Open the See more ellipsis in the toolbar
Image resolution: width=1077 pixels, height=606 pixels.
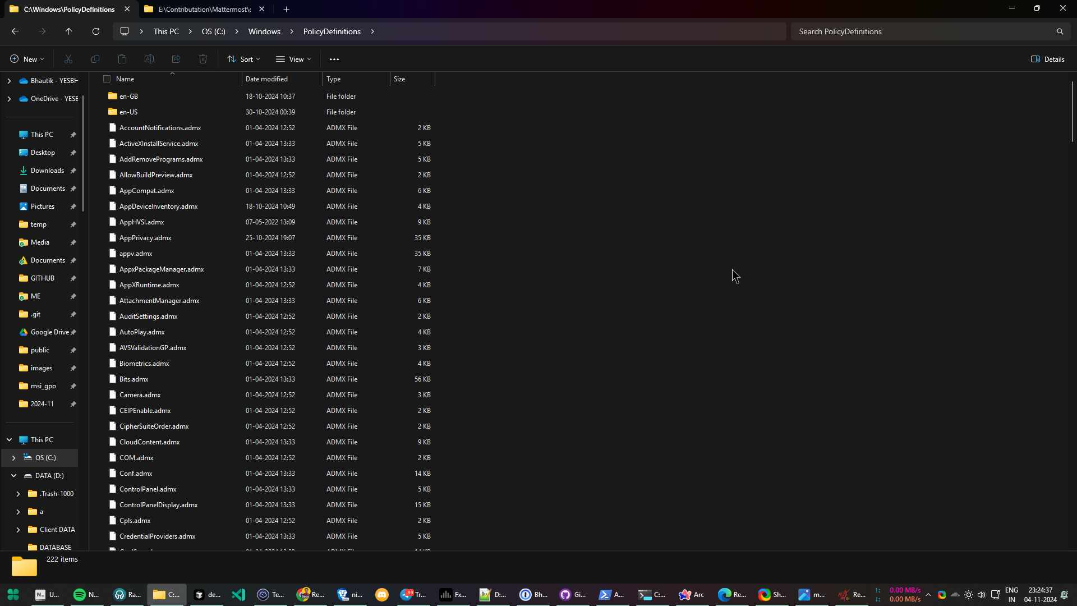(334, 59)
